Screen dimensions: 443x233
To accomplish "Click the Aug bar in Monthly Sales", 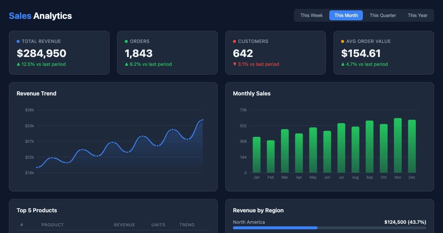I will point(356,150).
